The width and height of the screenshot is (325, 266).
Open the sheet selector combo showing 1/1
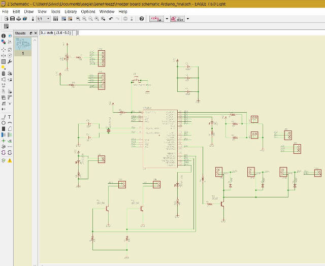tap(43, 19)
